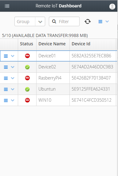The width and height of the screenshot is (118, 176).
Task: Click the green status icon for Ubuntun
Action: tap(27, 89)
